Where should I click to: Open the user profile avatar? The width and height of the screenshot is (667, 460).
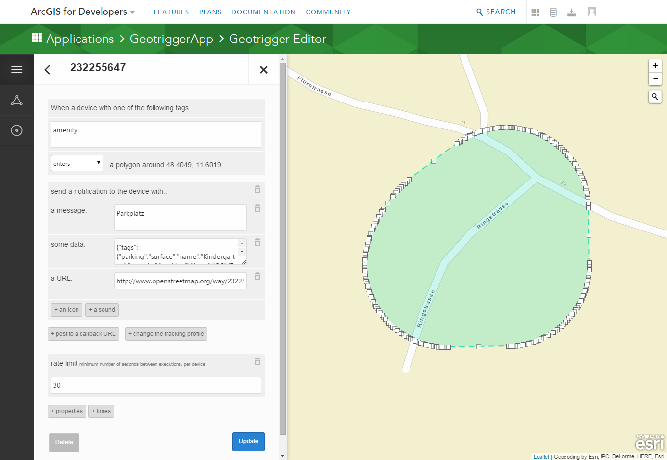tap(592, 12)
